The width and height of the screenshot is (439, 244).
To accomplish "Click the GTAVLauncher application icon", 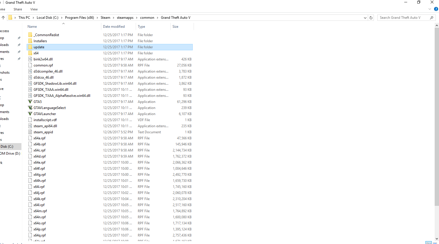I will point(30,114).
